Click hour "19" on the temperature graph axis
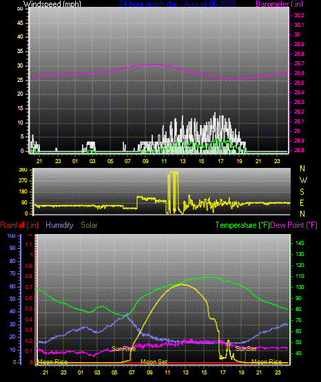 coord(241,372)
